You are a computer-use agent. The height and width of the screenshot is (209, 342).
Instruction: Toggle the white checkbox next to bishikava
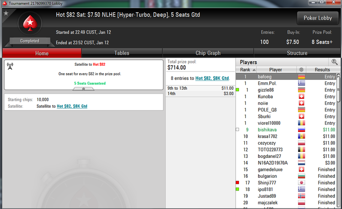[237, 130]
